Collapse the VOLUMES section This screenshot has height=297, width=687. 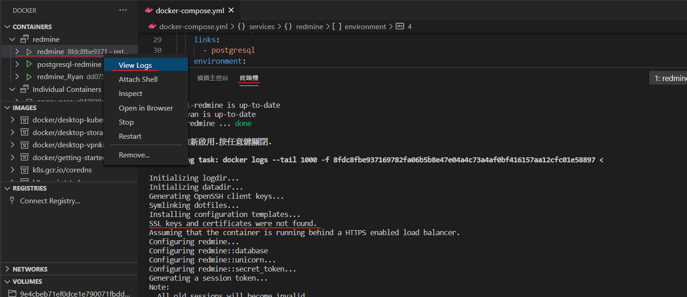coord(7,282)
